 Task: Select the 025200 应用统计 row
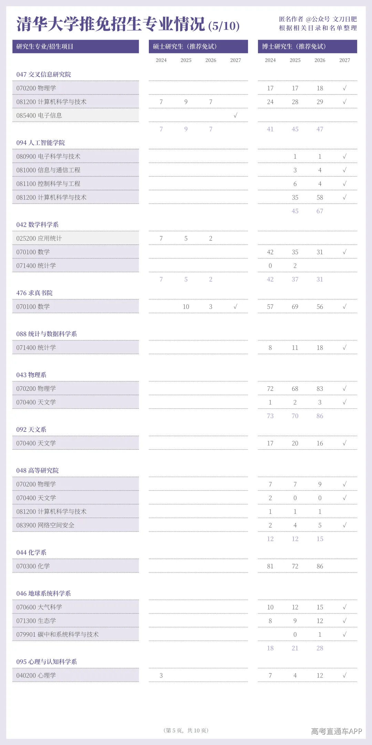[75, 238]
